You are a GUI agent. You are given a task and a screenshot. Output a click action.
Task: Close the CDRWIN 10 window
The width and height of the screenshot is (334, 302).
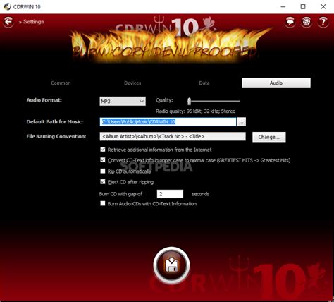pyautogui.click(x=323, y=6)
